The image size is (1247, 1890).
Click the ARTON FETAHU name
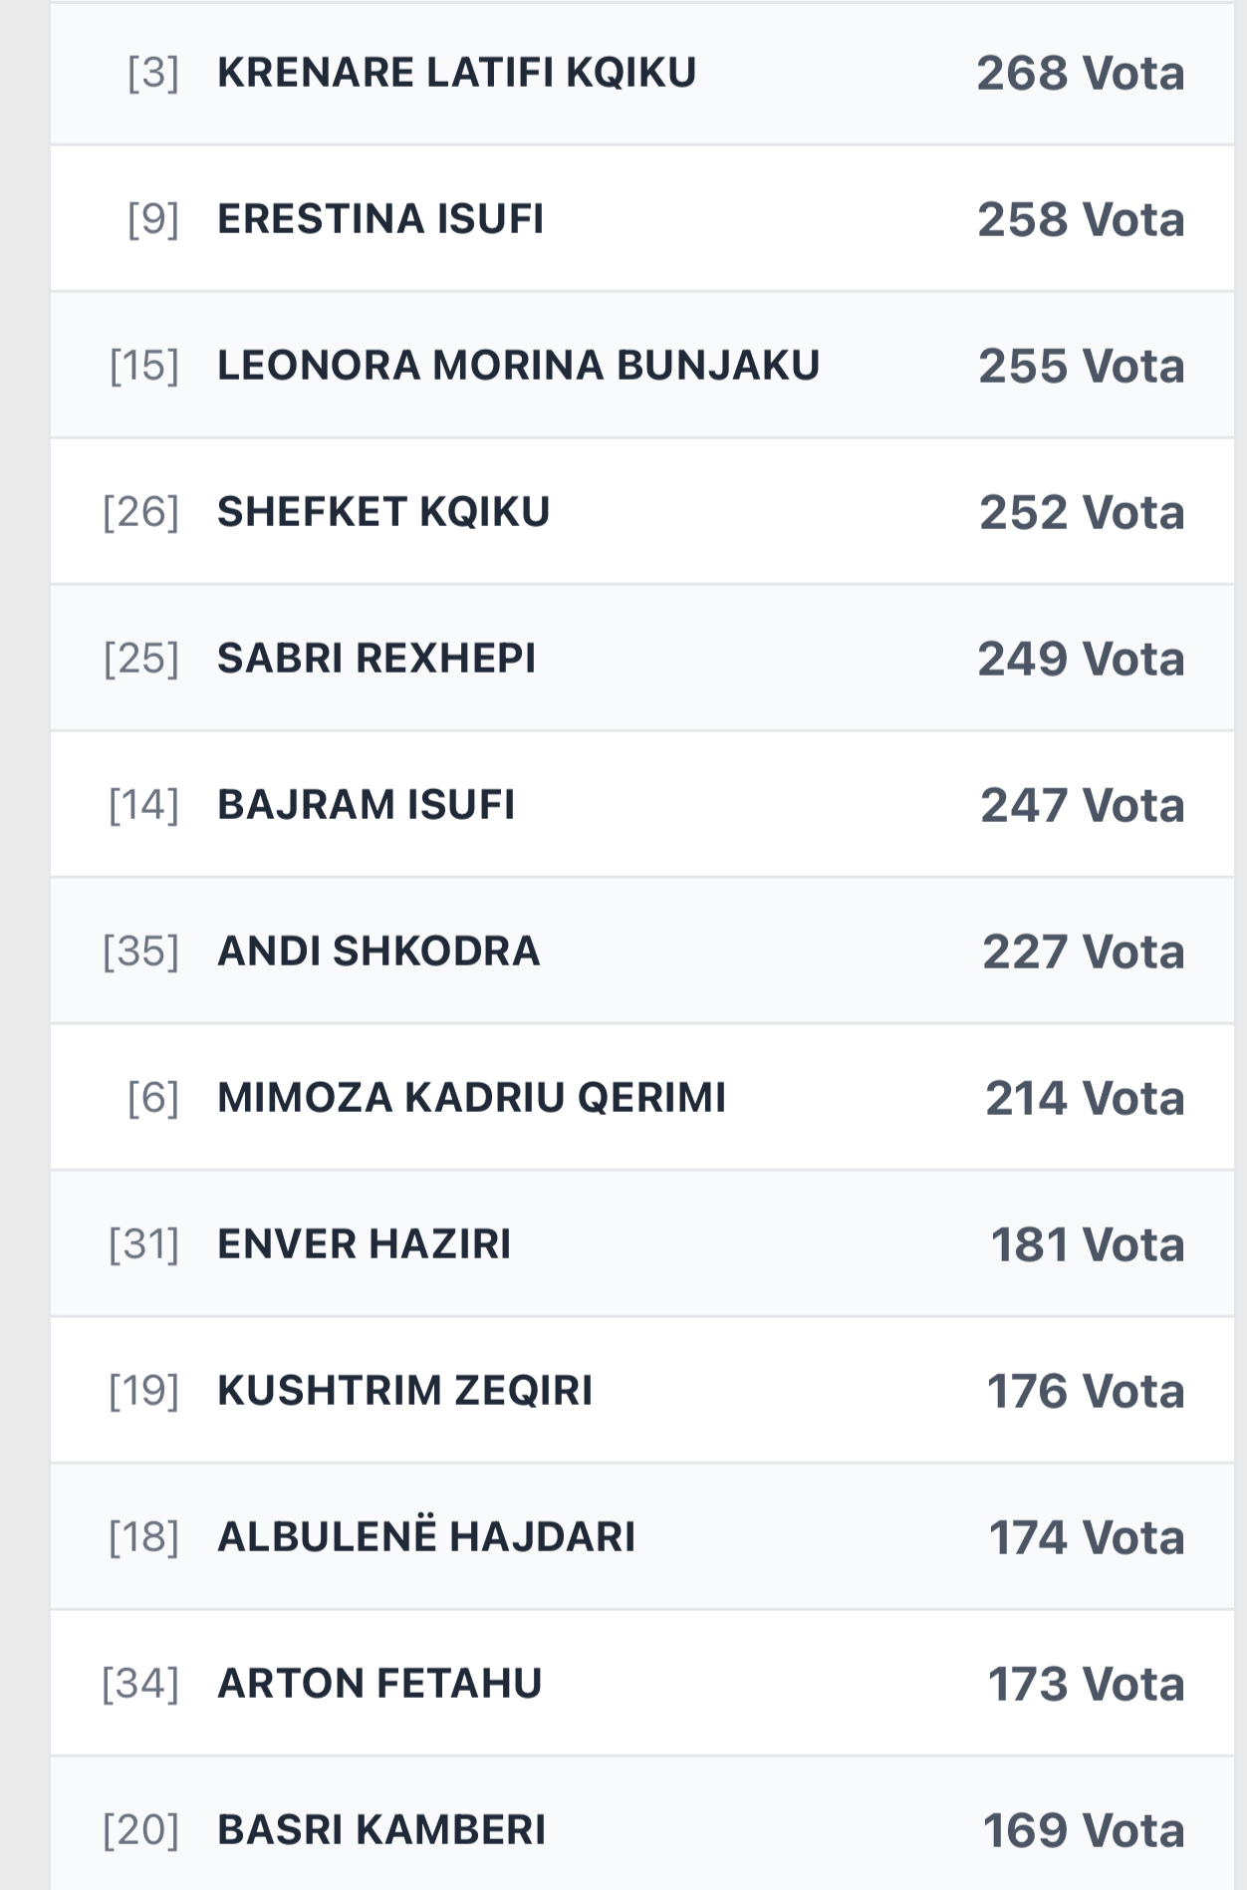(379, 1684)
